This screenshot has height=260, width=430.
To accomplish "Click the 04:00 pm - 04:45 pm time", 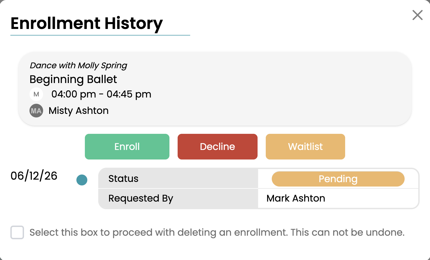I will pos(101,94).
